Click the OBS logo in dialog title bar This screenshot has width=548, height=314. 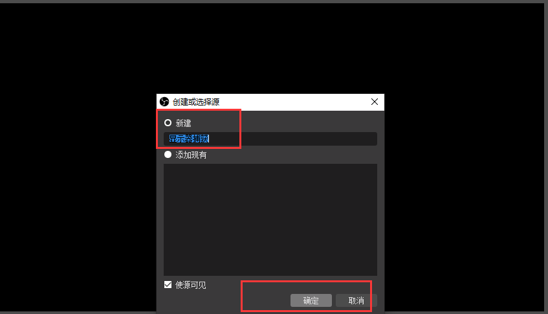point(164,102)
